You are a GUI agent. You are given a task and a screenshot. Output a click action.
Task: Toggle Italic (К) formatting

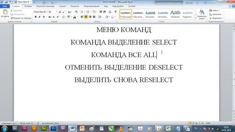click(x=40, y=17)
